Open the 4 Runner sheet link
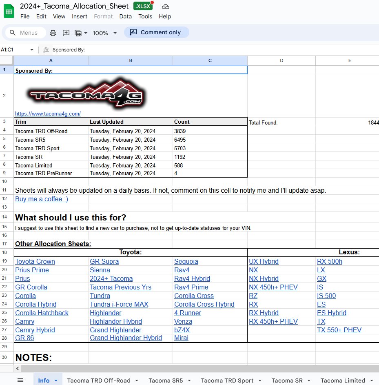This screenshot has width=379, height=385. pos(188,313)
